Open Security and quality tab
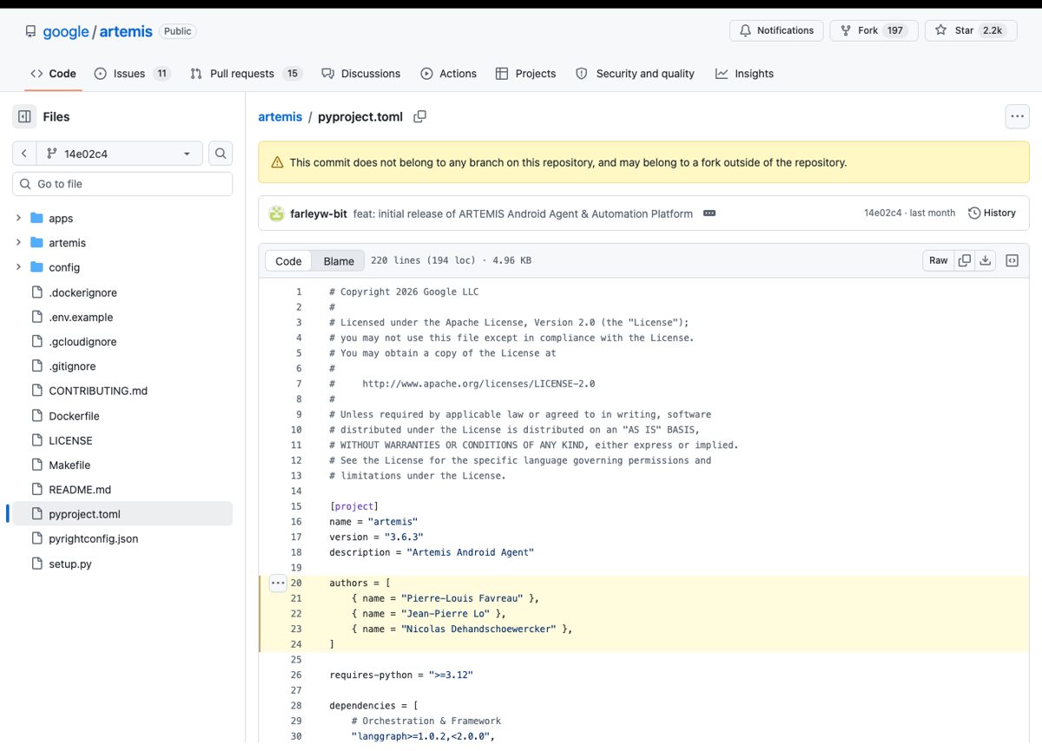 click(635, 74)
